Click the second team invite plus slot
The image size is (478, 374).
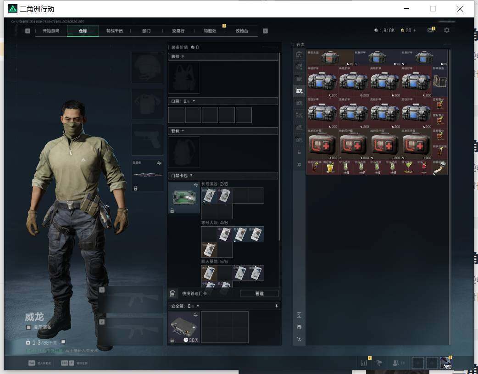tap(432, 363)
